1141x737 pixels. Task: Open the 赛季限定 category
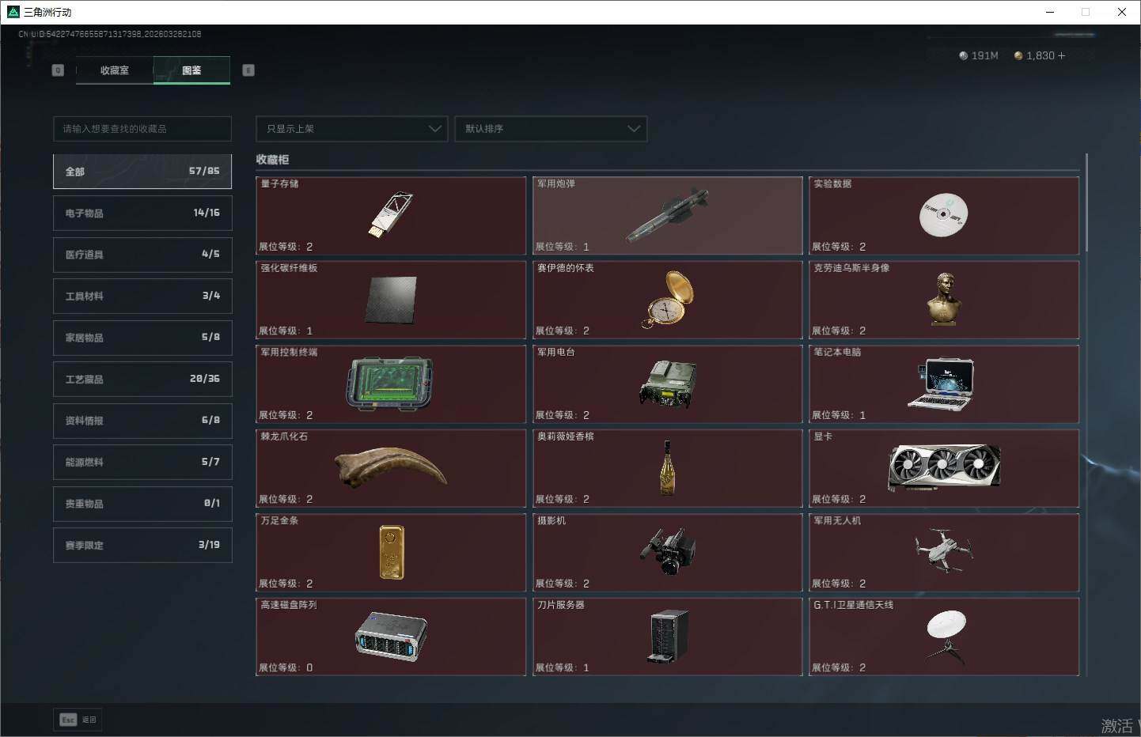click(x=142, y=546)
